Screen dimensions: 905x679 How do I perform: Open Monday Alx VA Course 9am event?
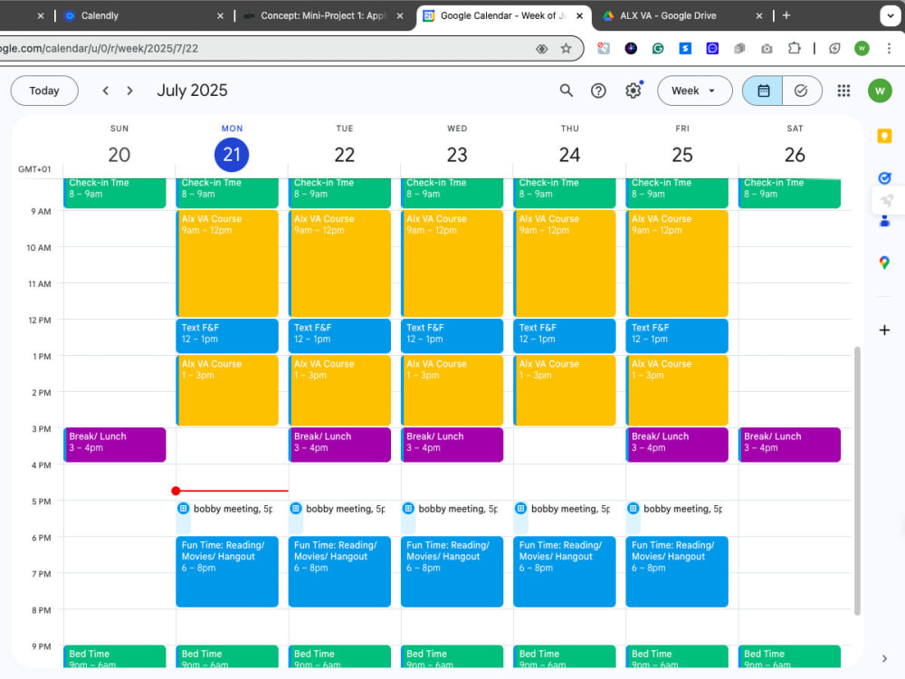[227, 263]
